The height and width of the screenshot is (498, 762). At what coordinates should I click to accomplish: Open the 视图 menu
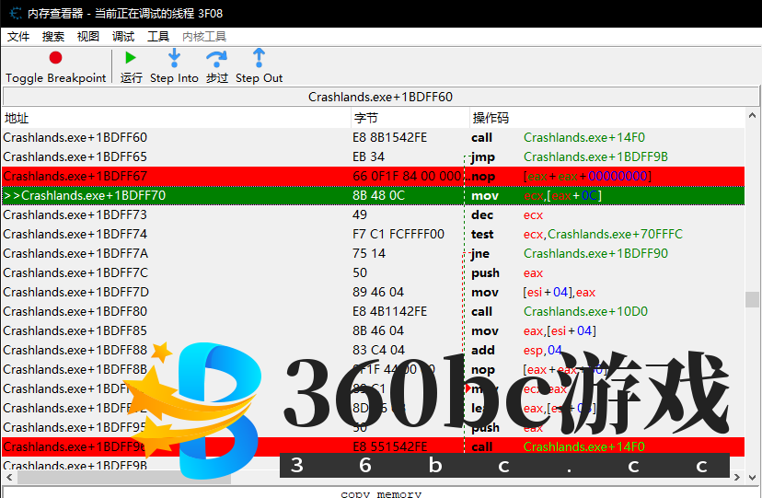point(88,37)
